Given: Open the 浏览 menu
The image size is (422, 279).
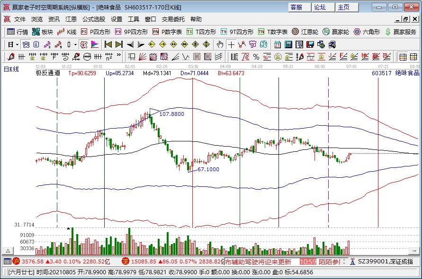Looking at the screenshot, I should pyautogui.click(x=37, y=19).
